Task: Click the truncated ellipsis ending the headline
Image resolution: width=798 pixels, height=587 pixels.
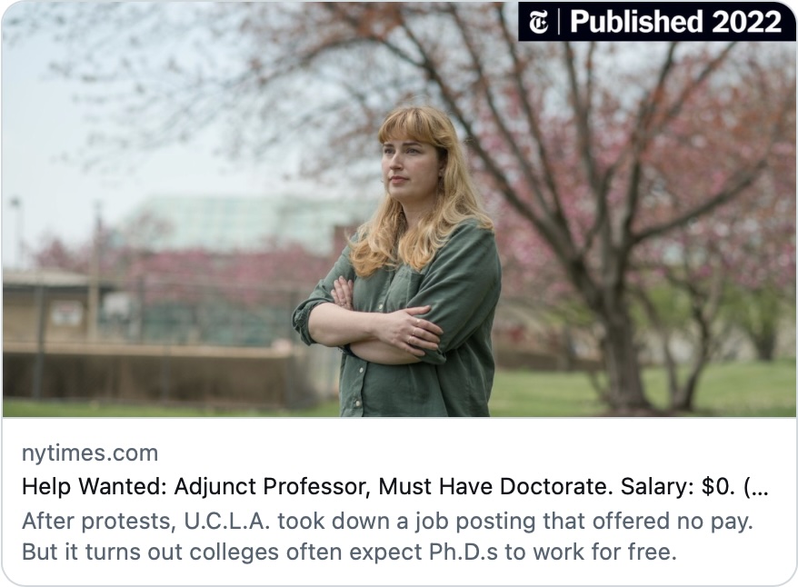Action: point(757,487)
